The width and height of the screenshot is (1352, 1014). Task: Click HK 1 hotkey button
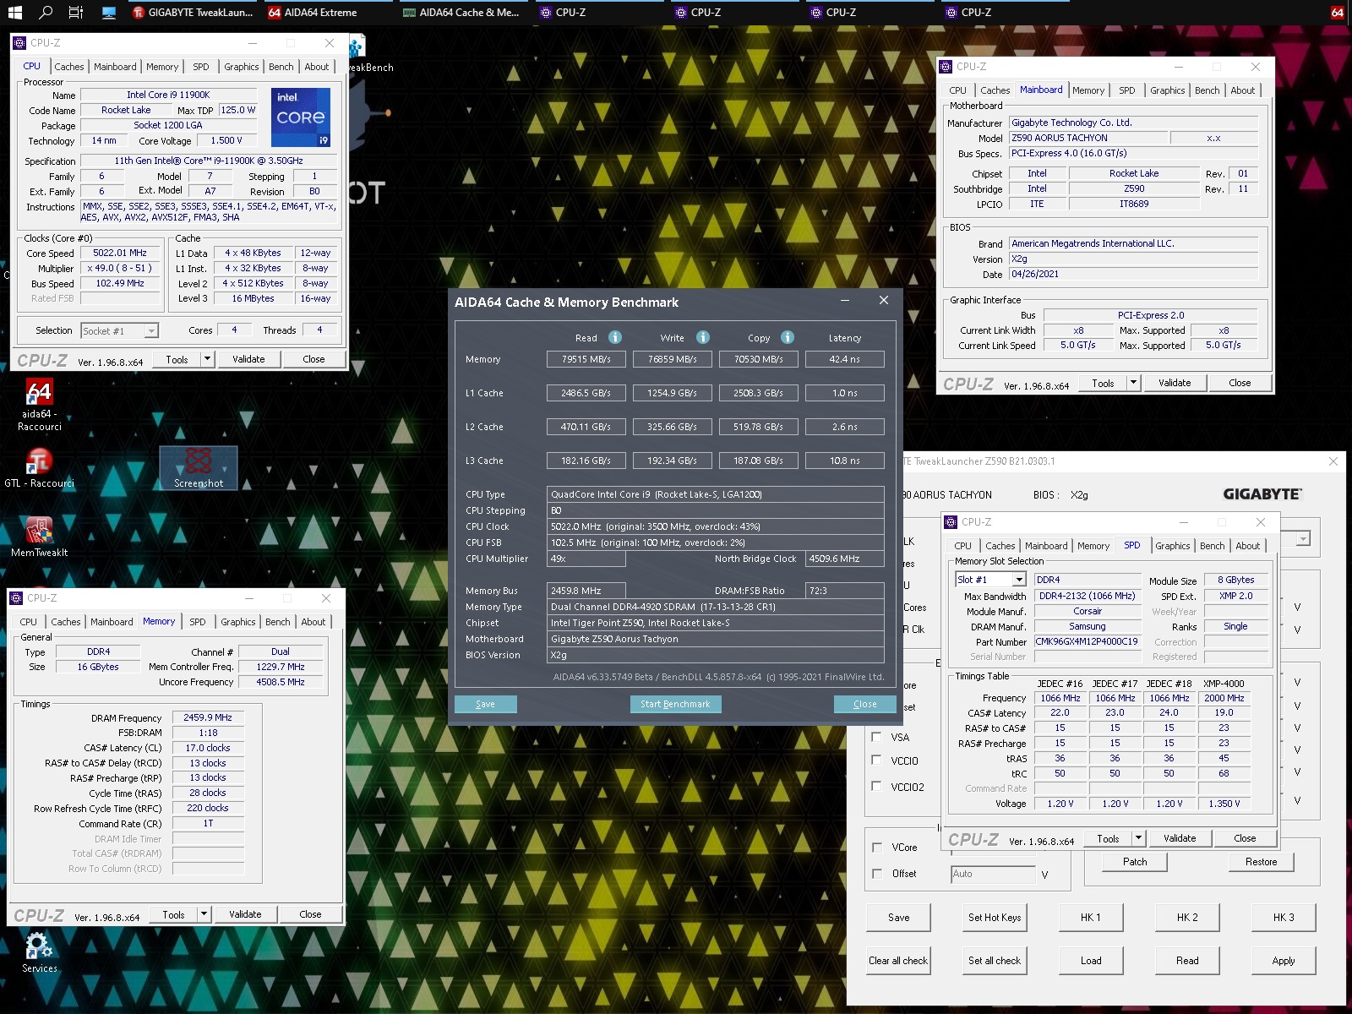coord(1091,917)
